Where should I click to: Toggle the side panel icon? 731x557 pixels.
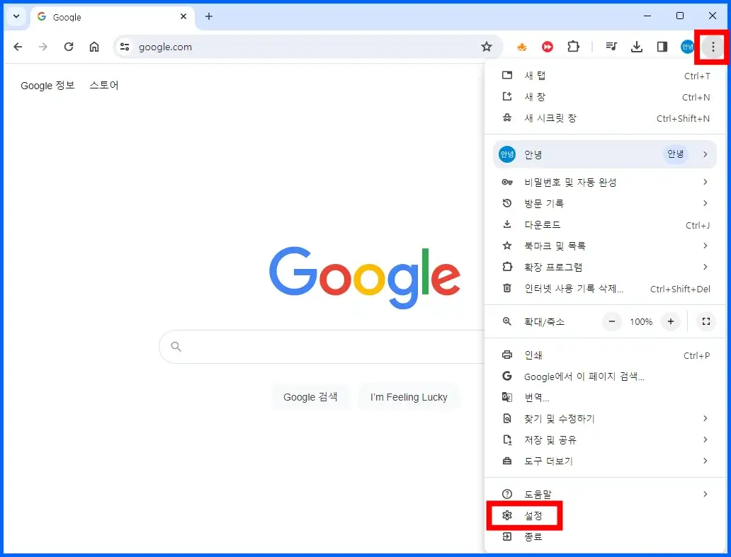tap(662, 47)
